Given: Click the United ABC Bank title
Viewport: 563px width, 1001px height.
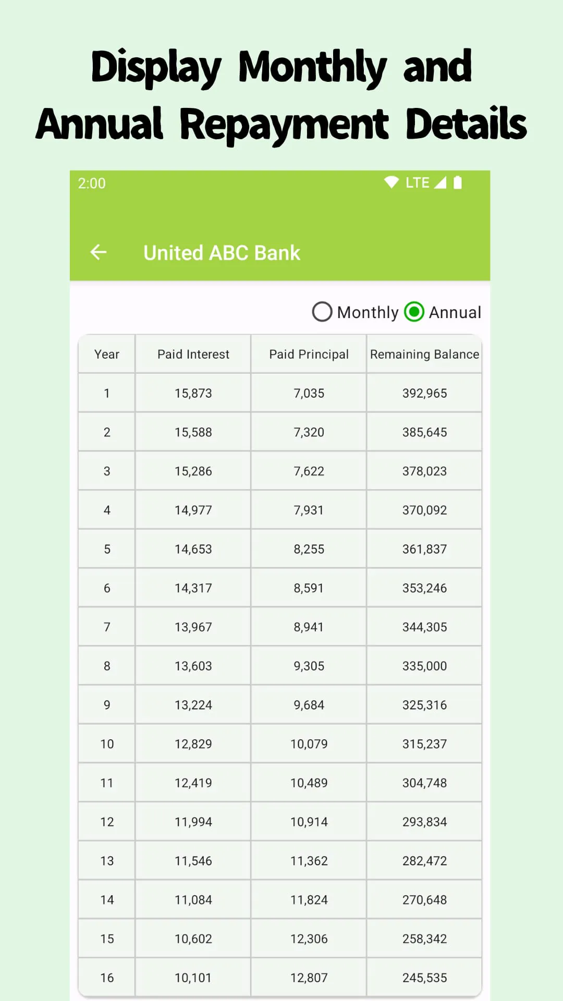Looking at the screenshot, I should point(221,252).
